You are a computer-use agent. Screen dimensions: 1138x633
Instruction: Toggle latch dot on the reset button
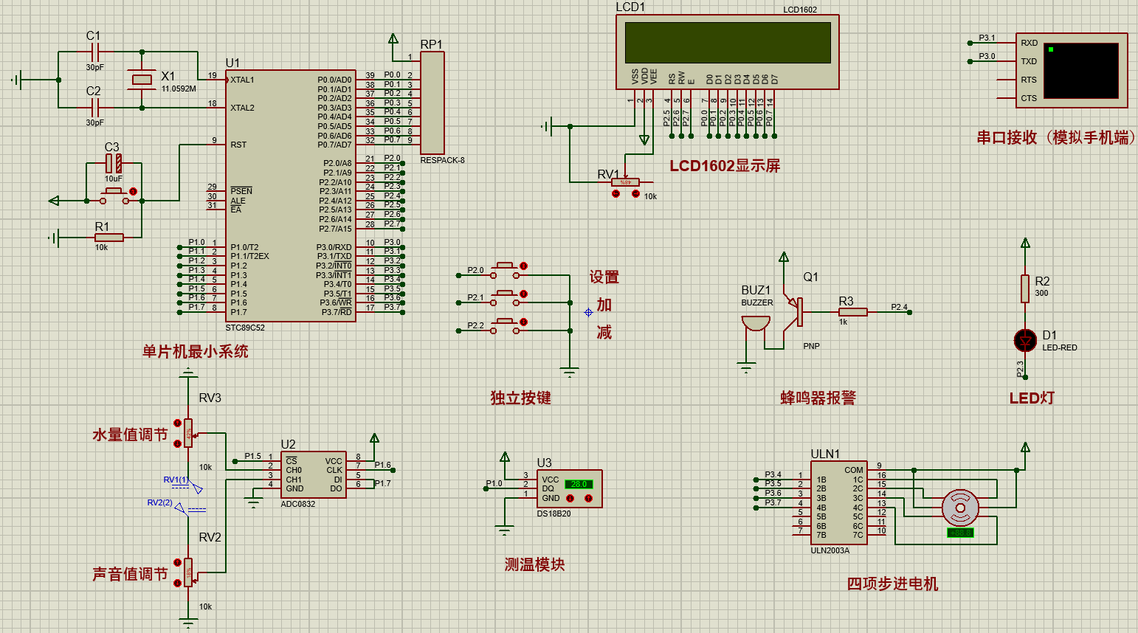click(x=133, y=191)
